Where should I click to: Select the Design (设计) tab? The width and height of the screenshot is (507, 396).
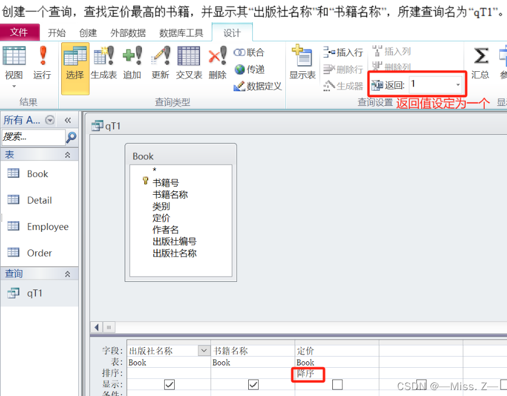[232, 33]
